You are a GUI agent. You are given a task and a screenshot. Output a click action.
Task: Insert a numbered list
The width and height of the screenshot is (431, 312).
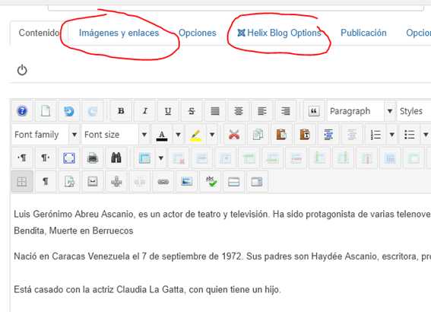(x=376, y=135)
